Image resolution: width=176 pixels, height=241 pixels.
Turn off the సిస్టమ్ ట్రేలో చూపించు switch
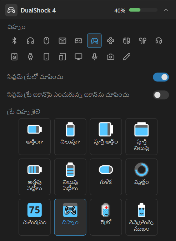(161, 77)
